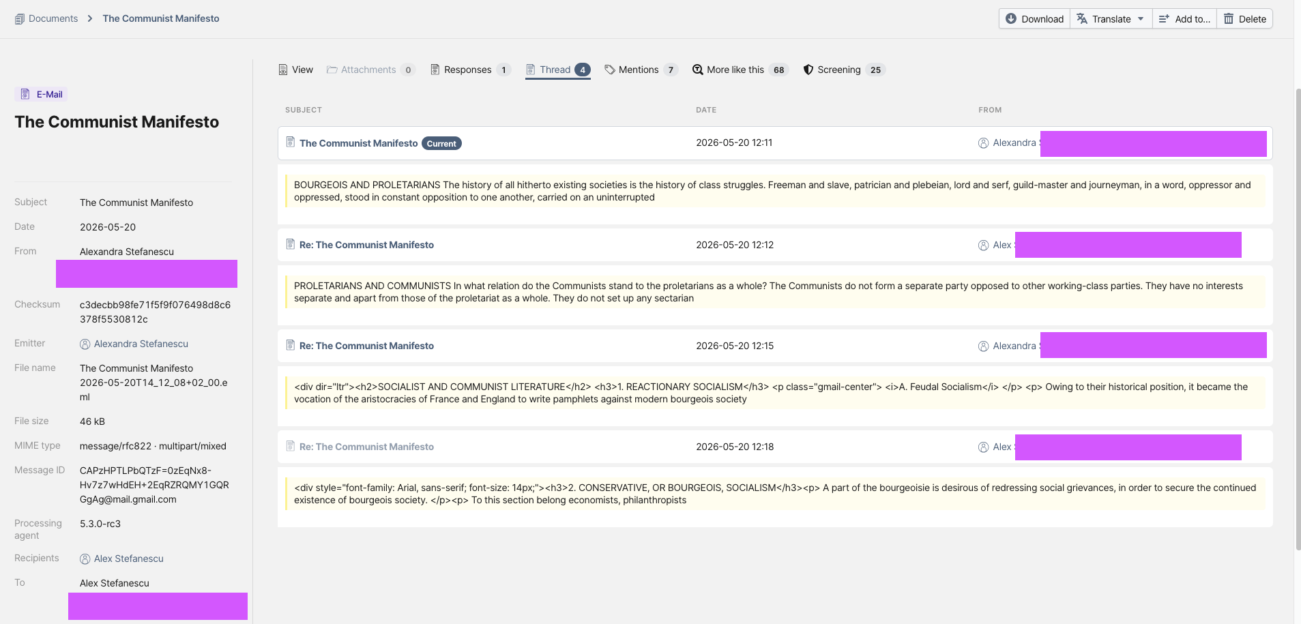Click the trash can icon

coord(1229,19)
